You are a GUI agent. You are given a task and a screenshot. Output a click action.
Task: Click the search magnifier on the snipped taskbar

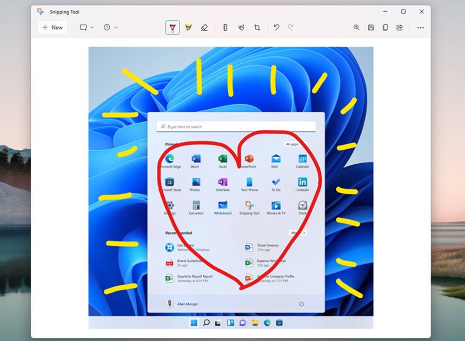pyautogui.click(x=206, y=322)
